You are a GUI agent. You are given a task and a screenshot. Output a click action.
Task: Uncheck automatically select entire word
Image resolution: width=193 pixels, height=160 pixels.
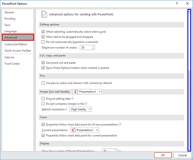pos(43,32)
